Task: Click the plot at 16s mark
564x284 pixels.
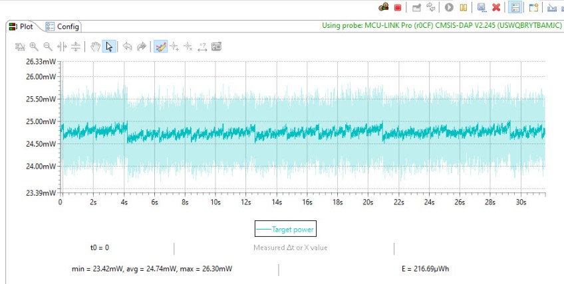Action: [x=307, y=133]
